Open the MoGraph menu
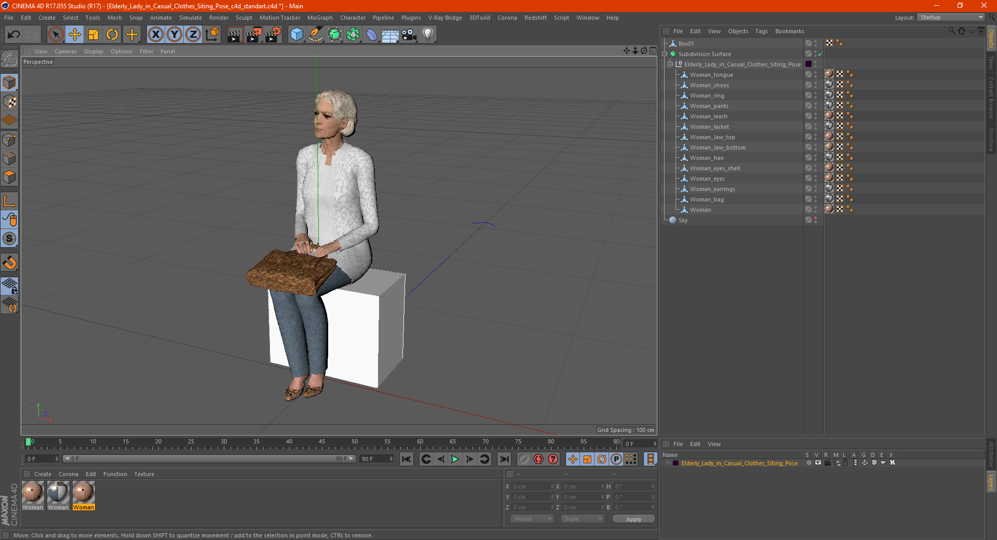Image resolution: width=997 pixels, height=540 pixels. click(320, 18)
